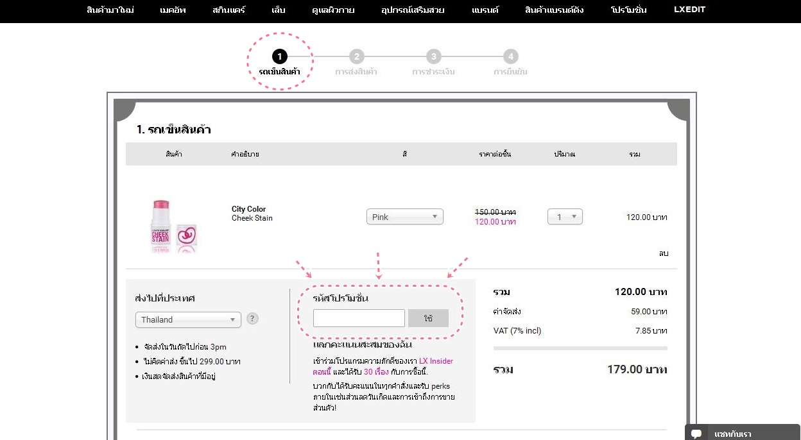801x440 pixels.
Task: Click ลบ to remove the item
Action: [x=663, y=253]
